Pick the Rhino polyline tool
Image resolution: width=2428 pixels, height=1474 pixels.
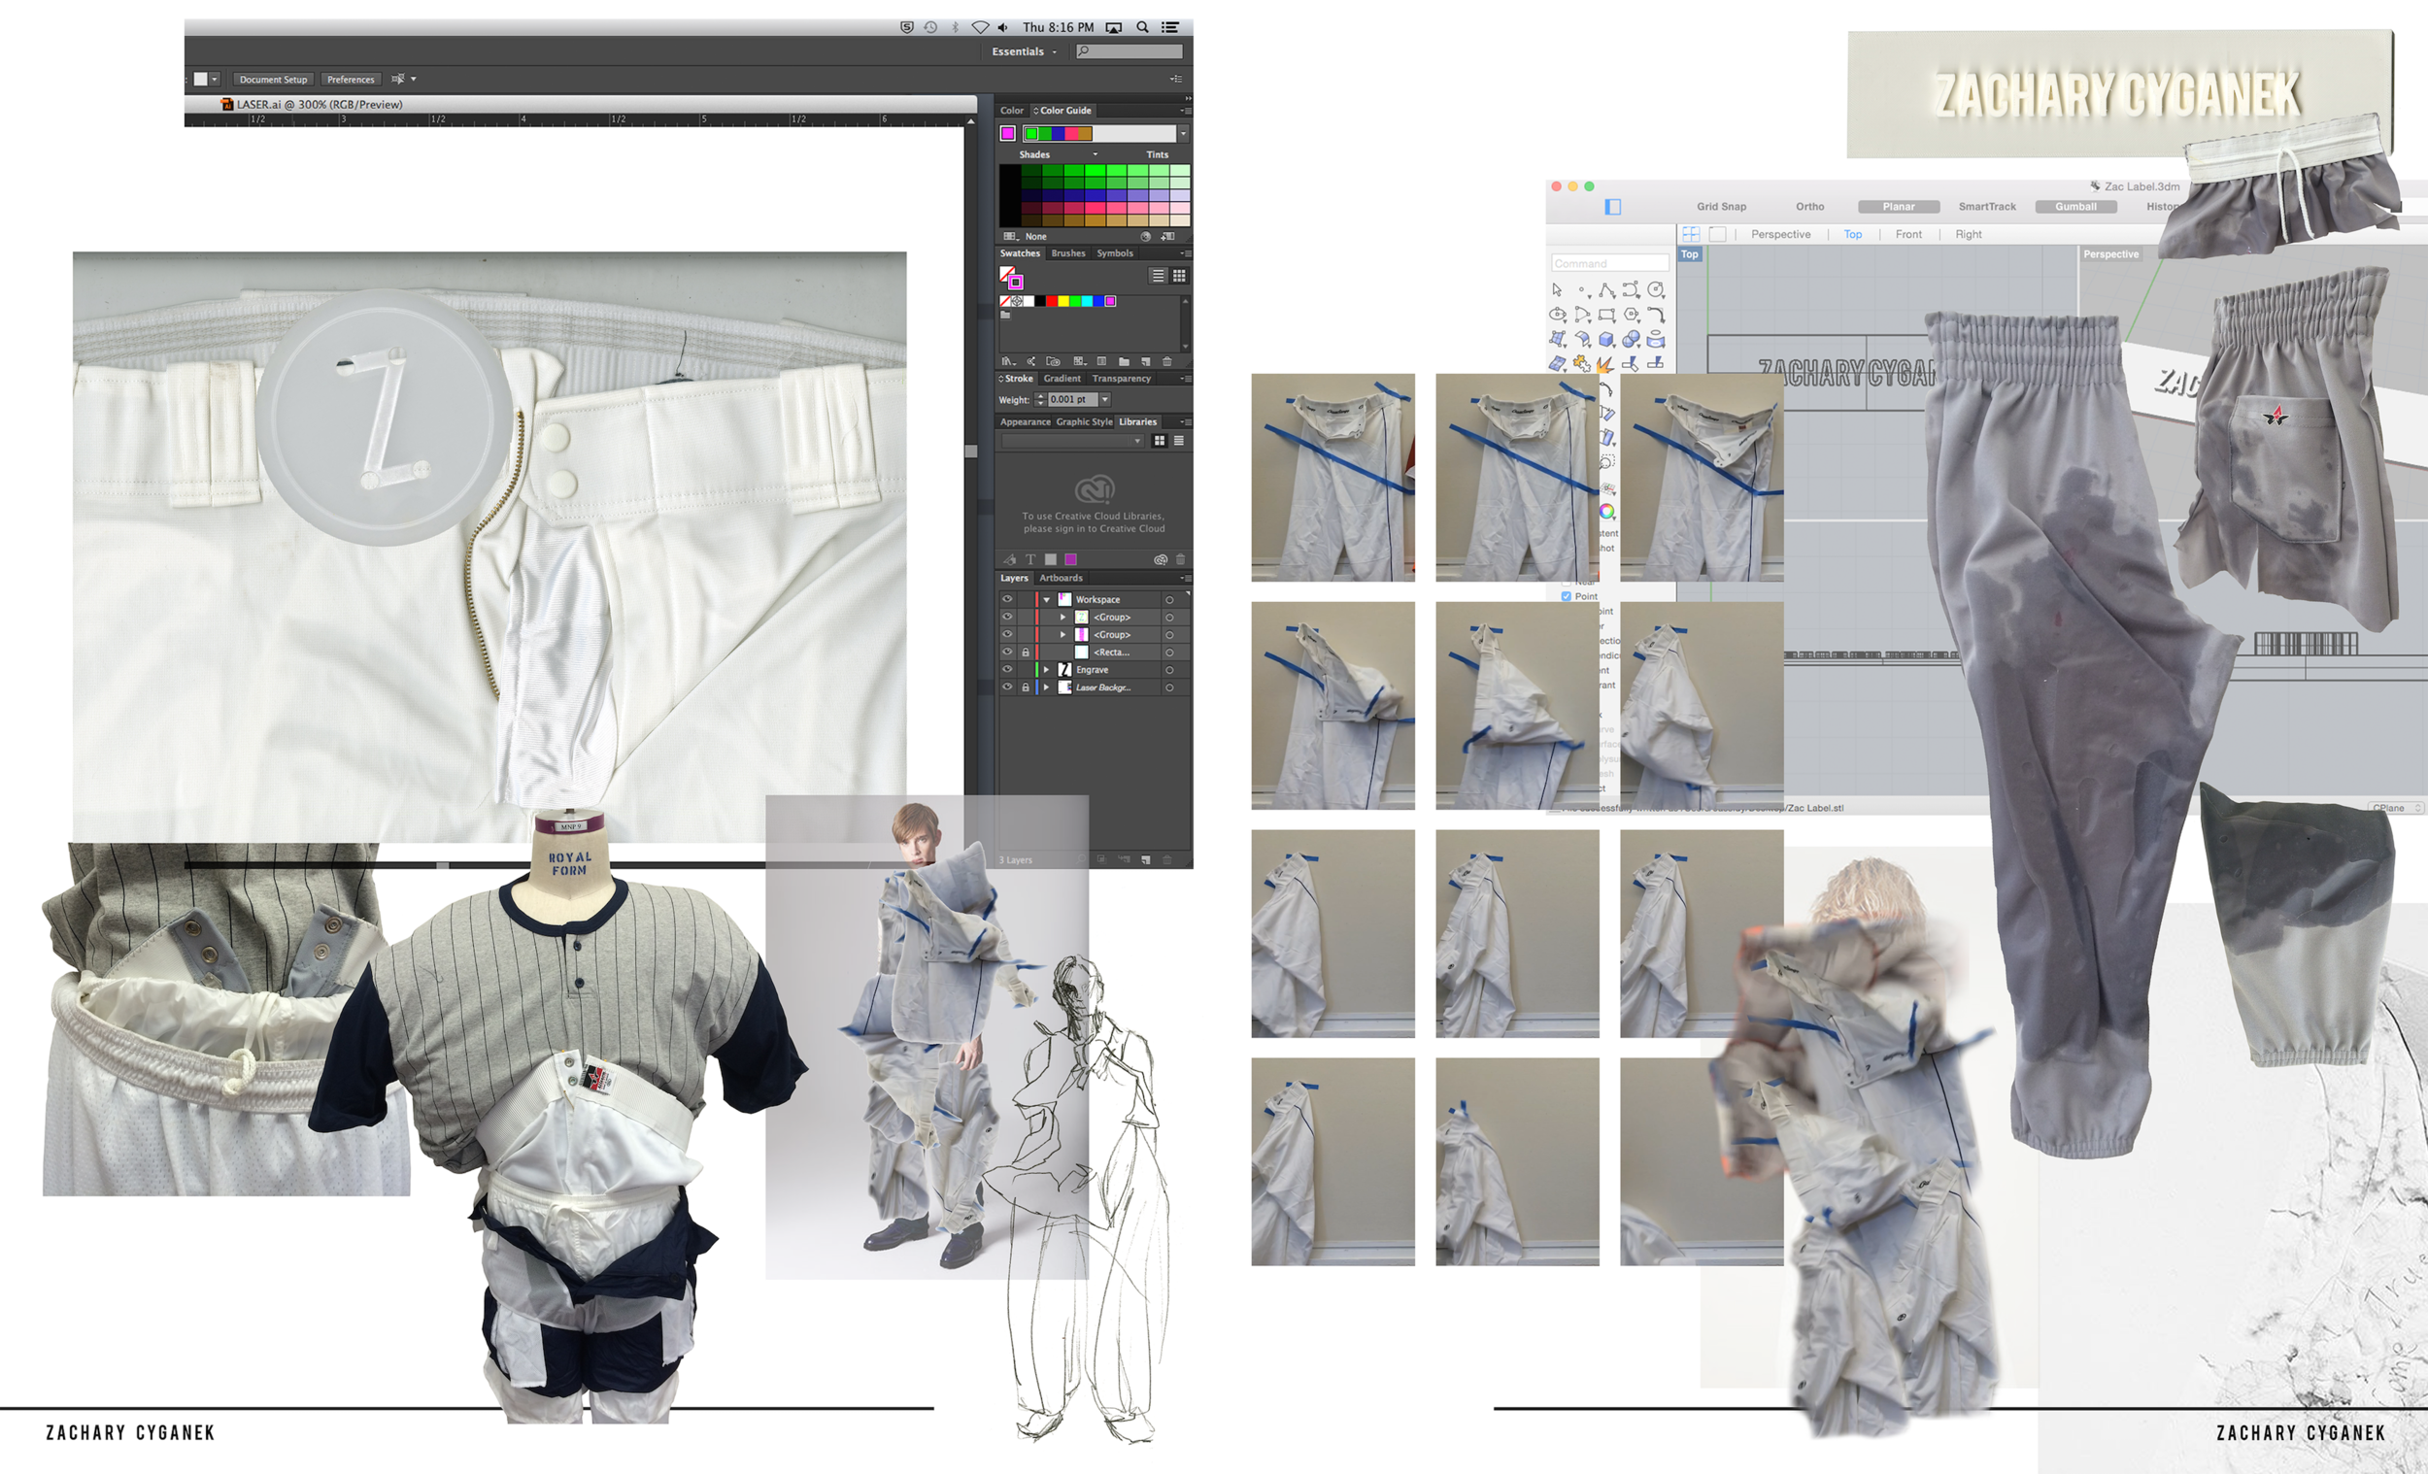[x=1607, y=289]
